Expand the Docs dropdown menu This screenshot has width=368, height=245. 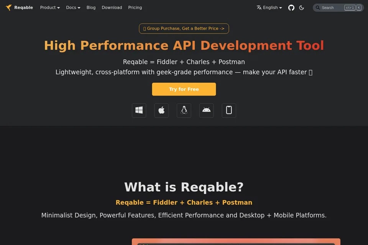tap(73, 8)
